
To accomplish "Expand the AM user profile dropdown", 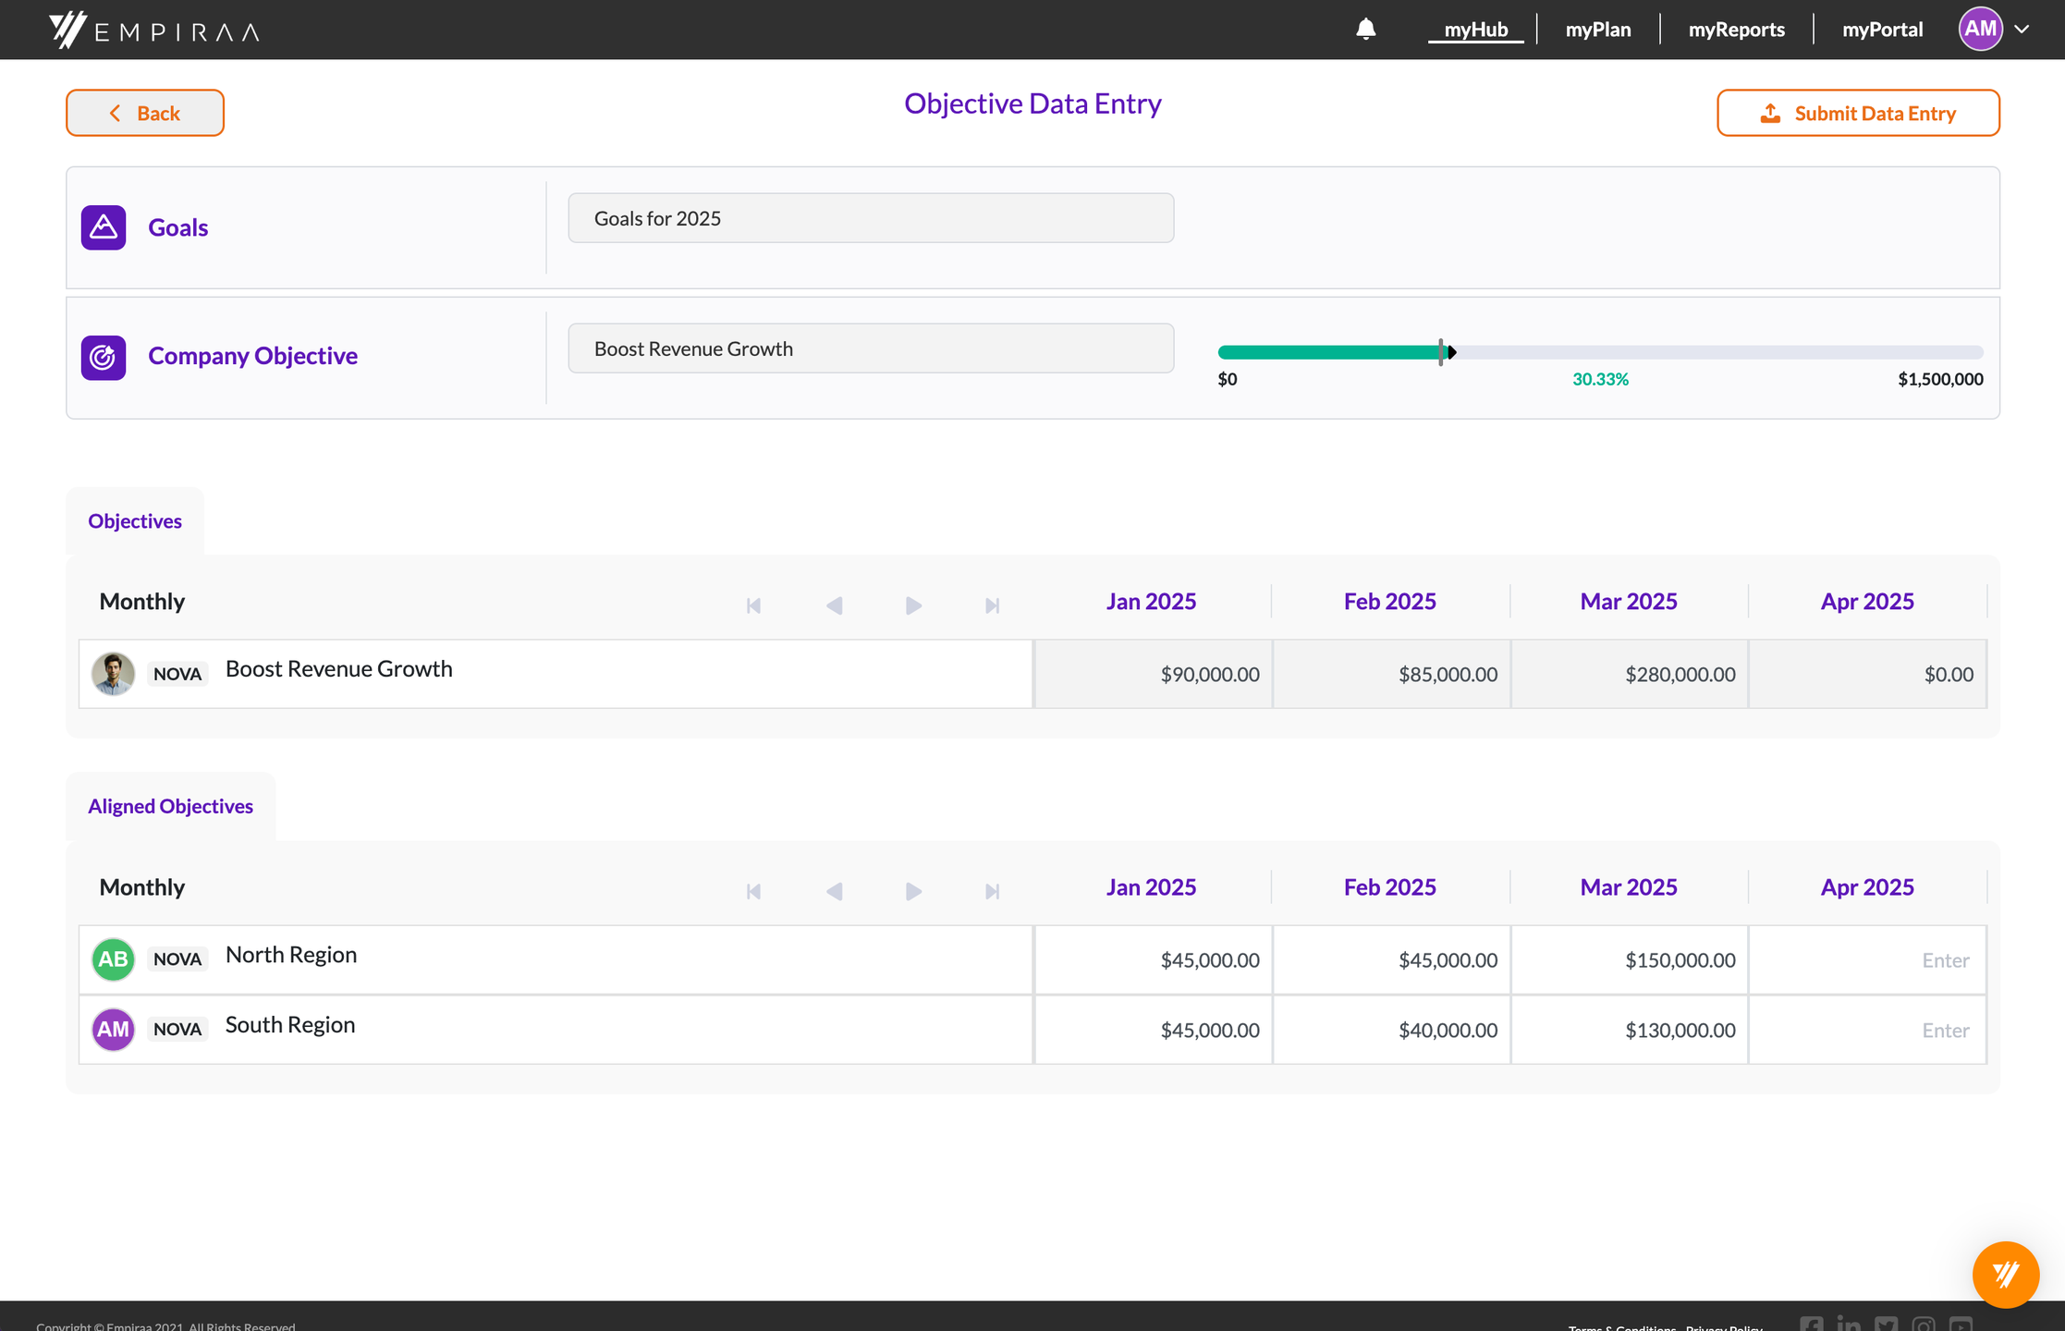I will [2022, 30].
